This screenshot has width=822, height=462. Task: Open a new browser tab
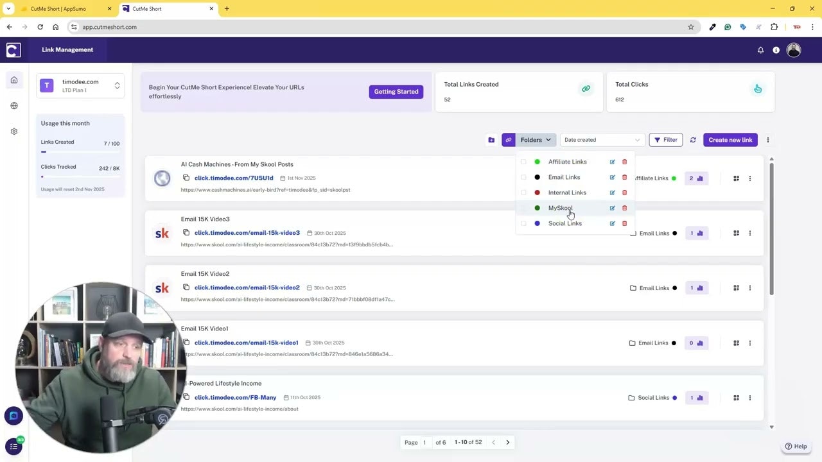point(227,9)
